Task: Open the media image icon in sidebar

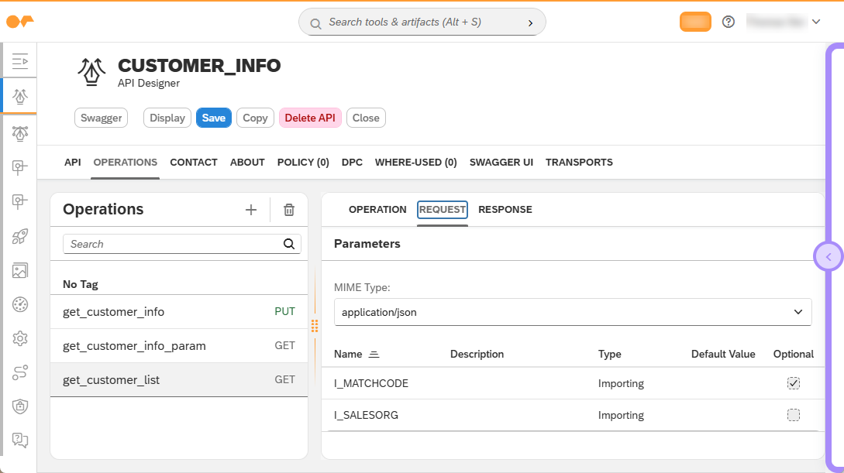Action: [x=20, y=270]
